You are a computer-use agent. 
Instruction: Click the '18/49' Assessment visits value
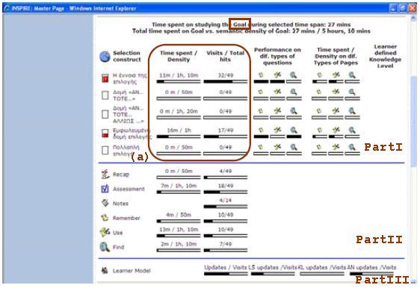pos(226,186)
